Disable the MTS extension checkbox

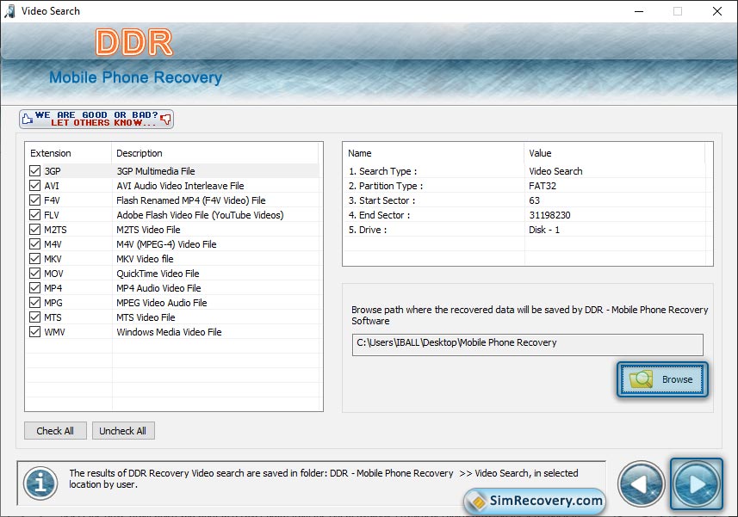click(x=34, y=317)
